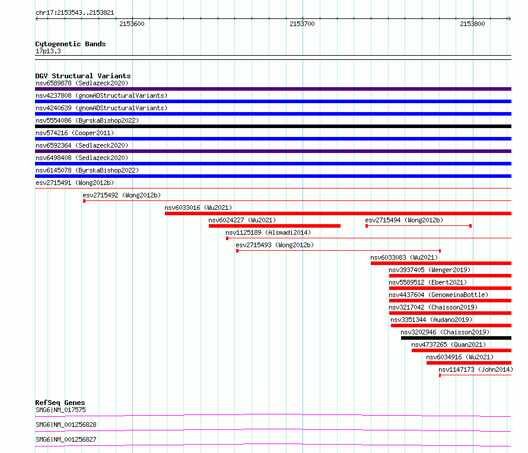
Task: Click the red bar under nsv5589512
Action: tap(450, 288)
